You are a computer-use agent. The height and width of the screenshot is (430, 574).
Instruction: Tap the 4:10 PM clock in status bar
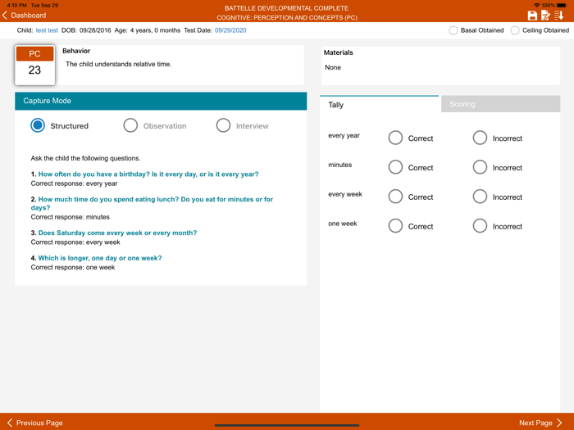17,5
